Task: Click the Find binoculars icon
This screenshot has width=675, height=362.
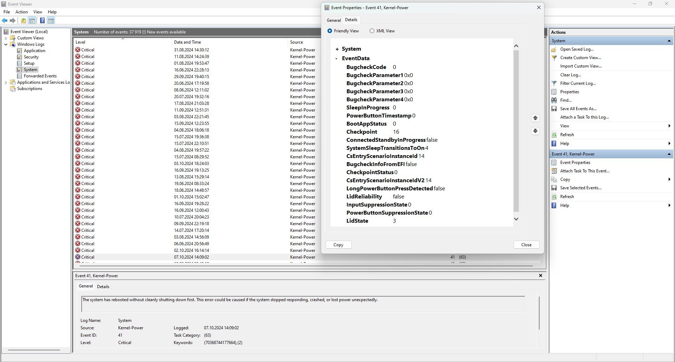Action: click(x=554, y=100)
